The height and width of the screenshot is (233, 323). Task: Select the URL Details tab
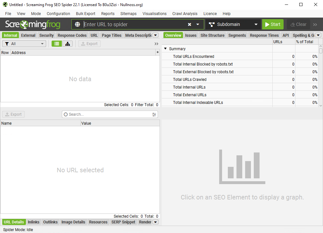pyautogui.click(x=14, y=222)
